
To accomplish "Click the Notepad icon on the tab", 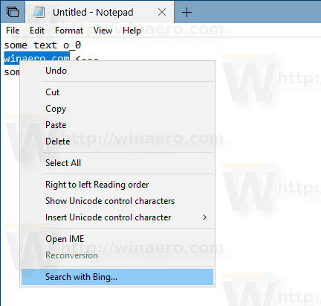I will (x=39, y=12).
